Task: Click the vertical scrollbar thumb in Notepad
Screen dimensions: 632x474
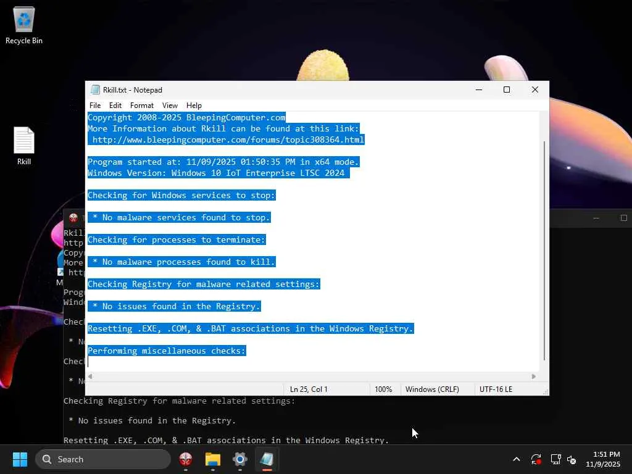Action: 544,250
